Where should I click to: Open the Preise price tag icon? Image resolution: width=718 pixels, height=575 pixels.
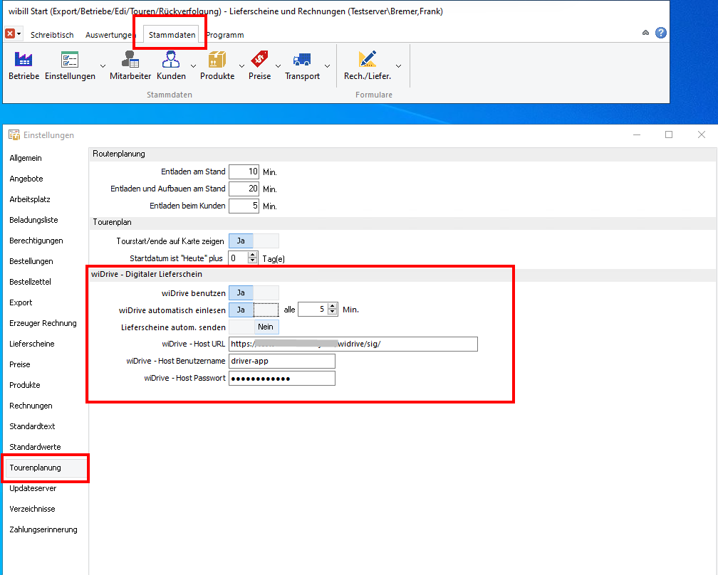tap(259, 60)
